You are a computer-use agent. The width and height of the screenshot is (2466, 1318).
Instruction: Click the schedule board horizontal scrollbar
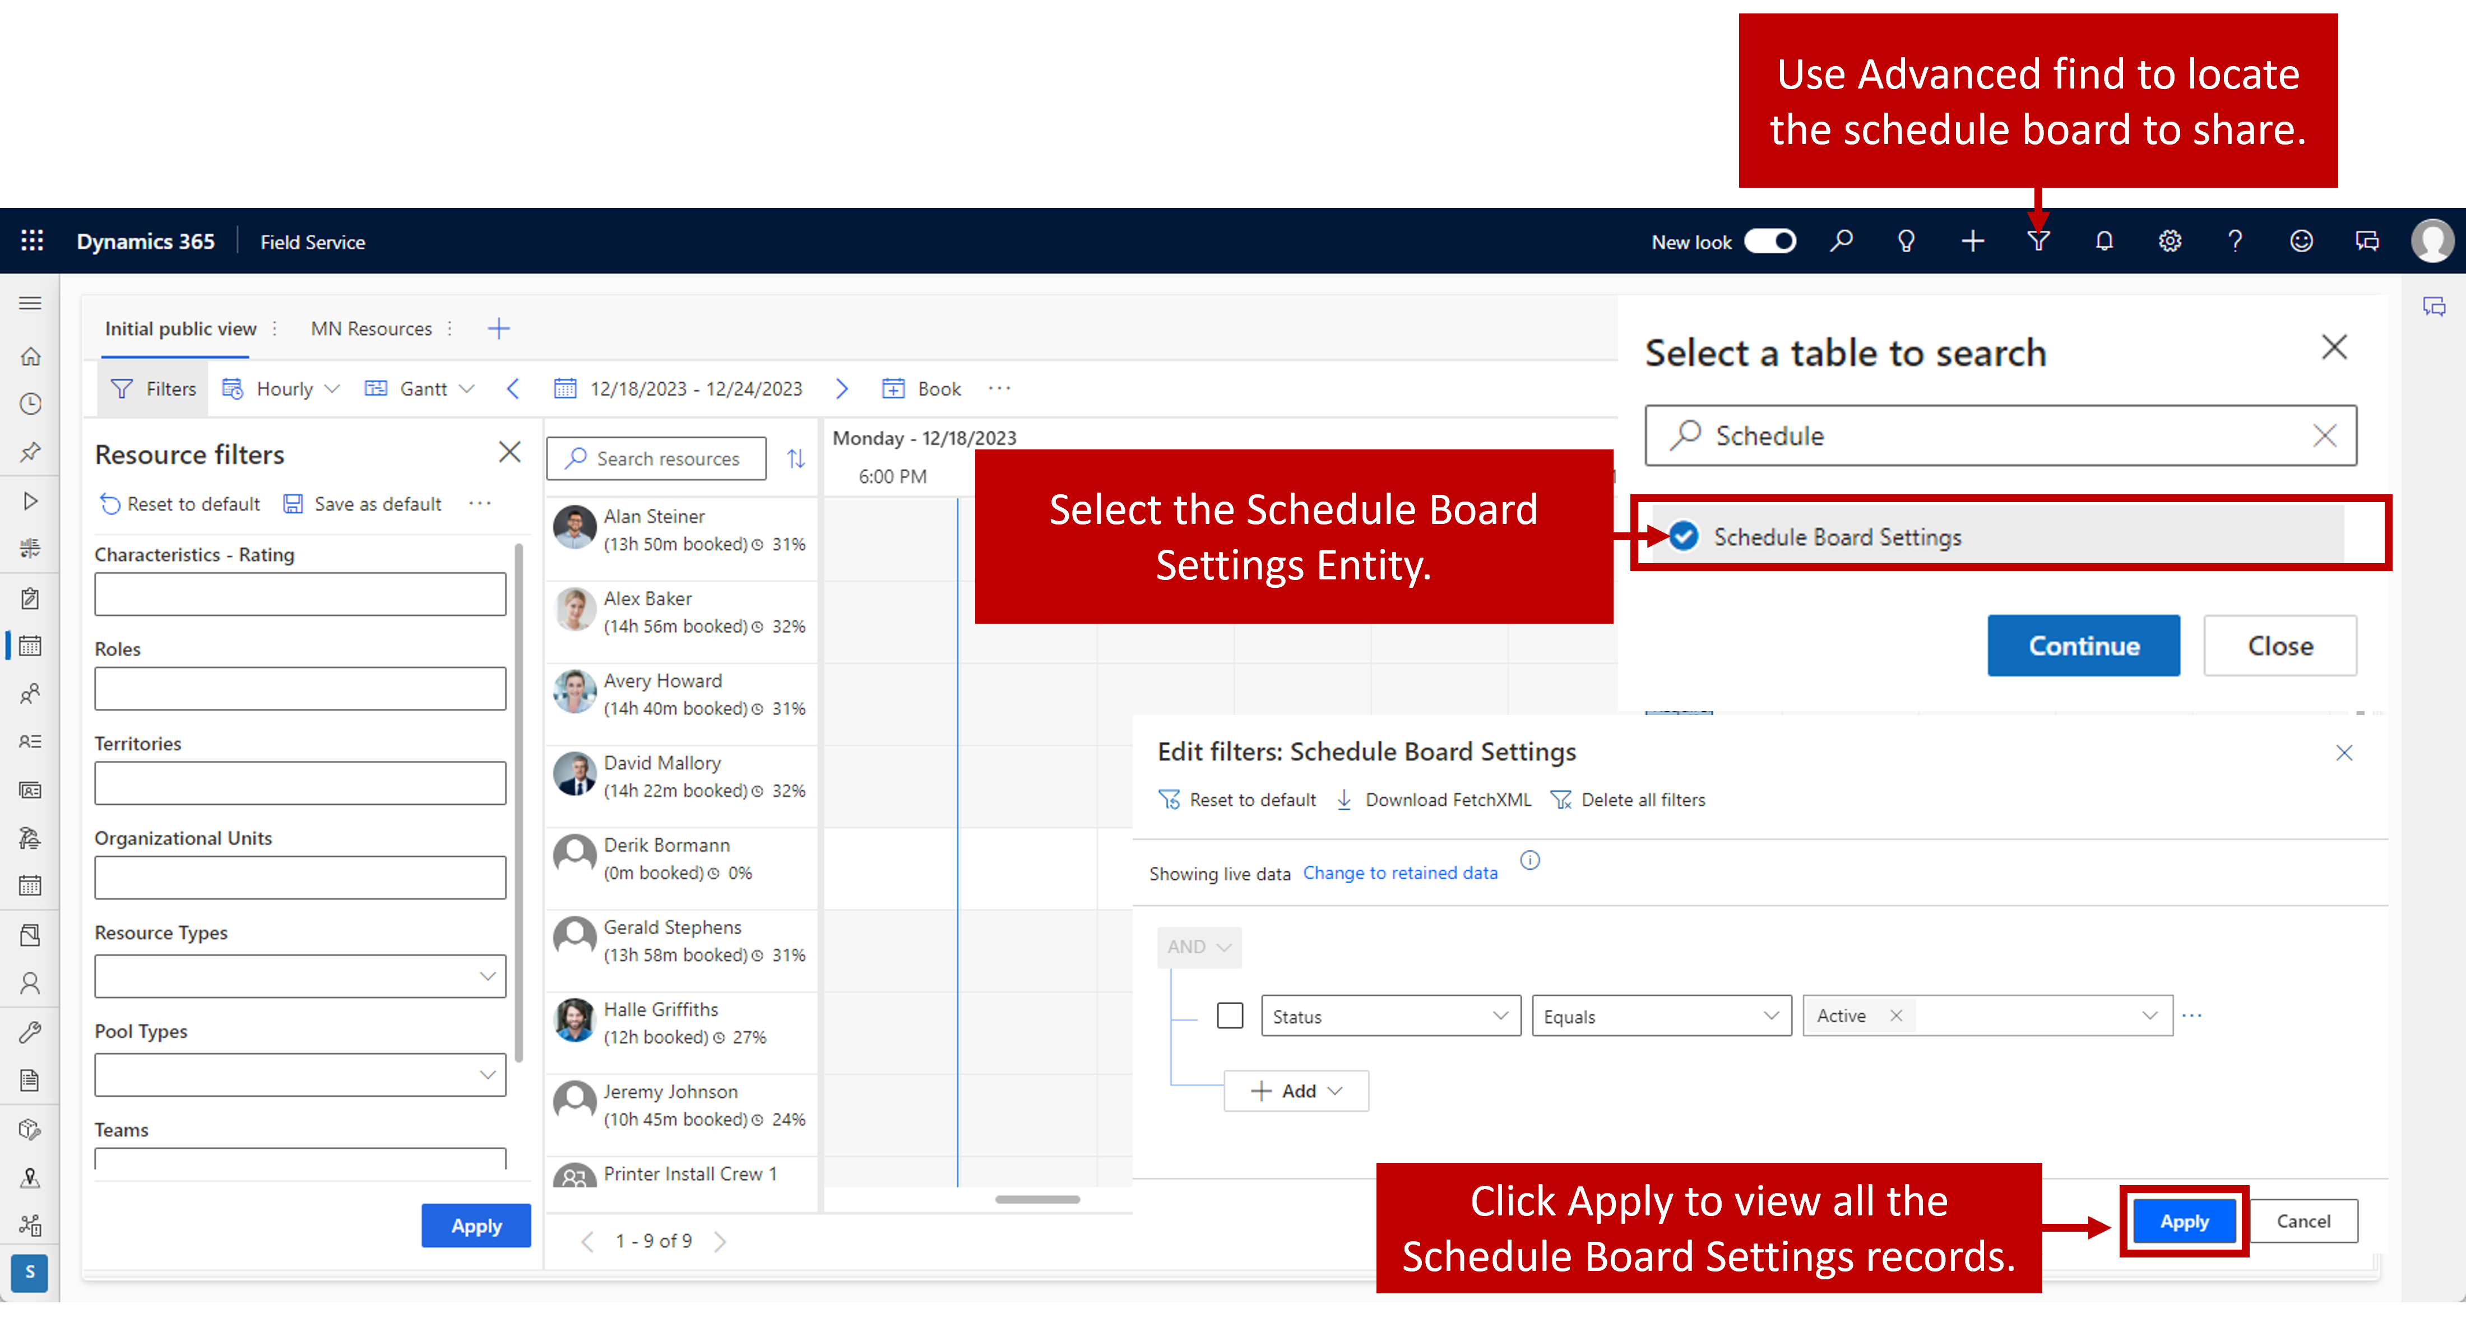(1037, 1199)
